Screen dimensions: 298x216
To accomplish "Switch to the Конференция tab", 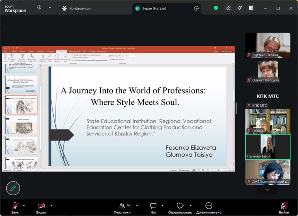I will tap(77, 8).
